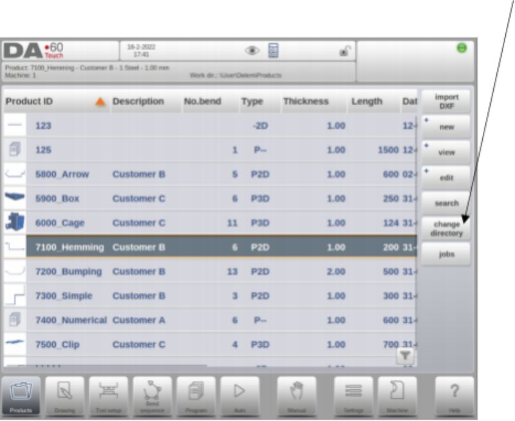This screenshot has height=421, width=515.
Task: Click length 1500 in row 125
Action: click(388, 150)
